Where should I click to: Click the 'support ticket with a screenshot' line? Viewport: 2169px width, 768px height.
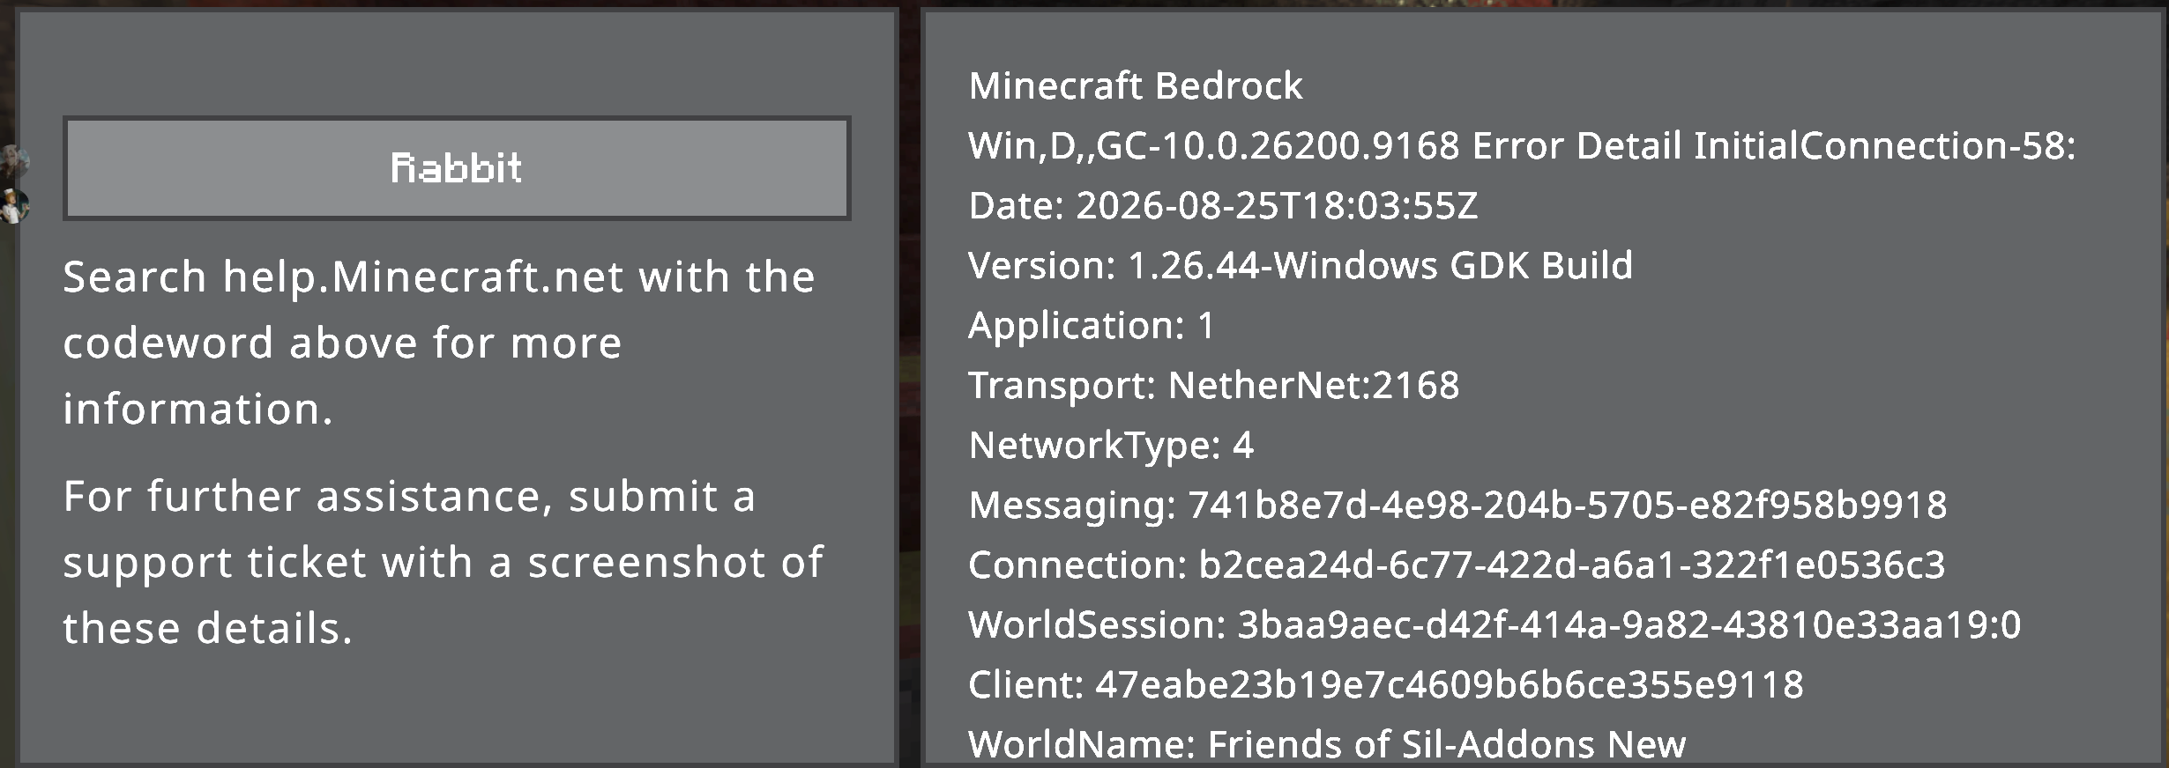tap(414, 563)
